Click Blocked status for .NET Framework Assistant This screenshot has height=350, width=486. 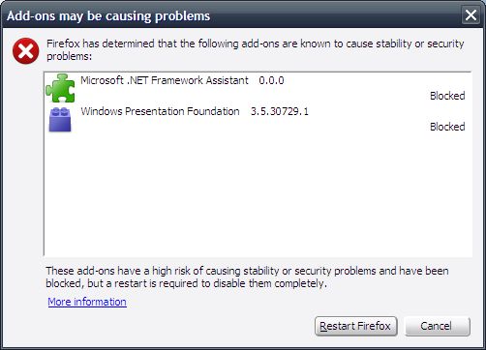click(447, 96)
